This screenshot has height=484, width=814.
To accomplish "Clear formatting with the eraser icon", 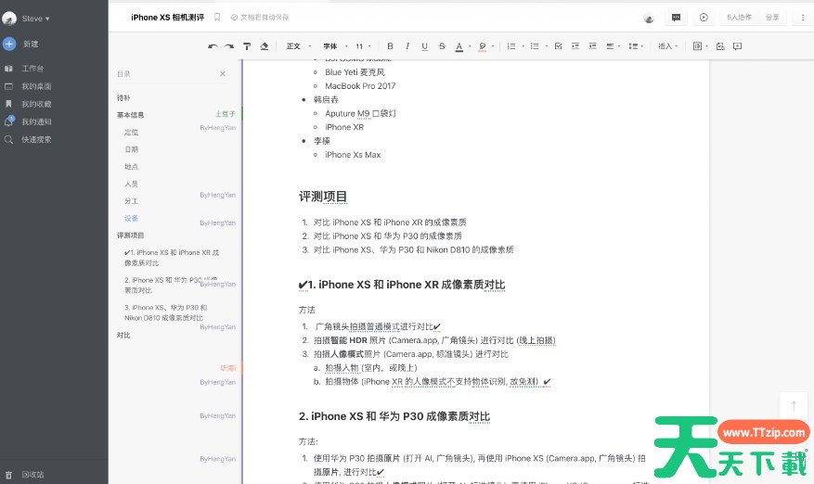I will pyautogui.click(x=265, y=46).
